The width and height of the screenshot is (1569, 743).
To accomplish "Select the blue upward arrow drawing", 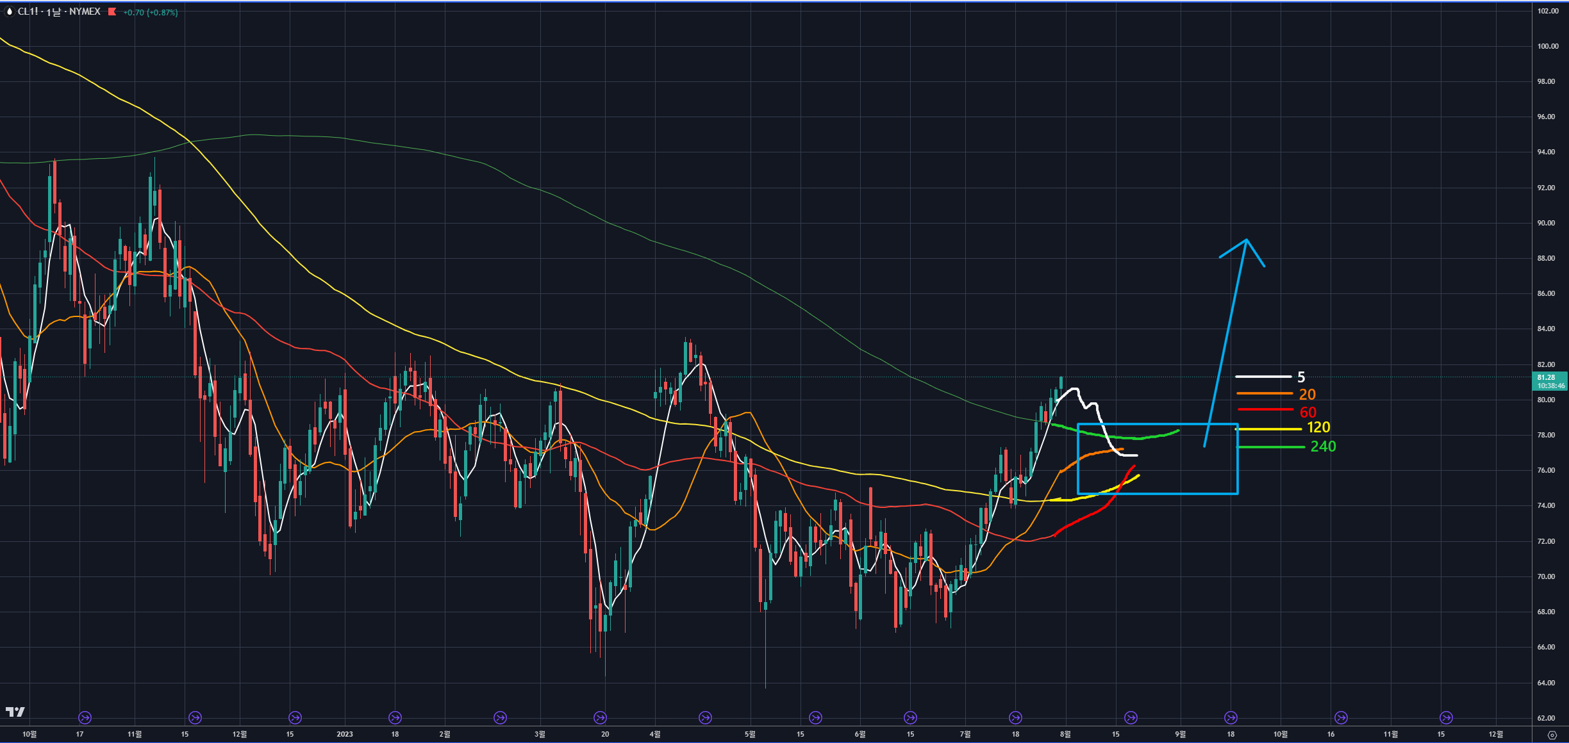I will click(1225, 343).
